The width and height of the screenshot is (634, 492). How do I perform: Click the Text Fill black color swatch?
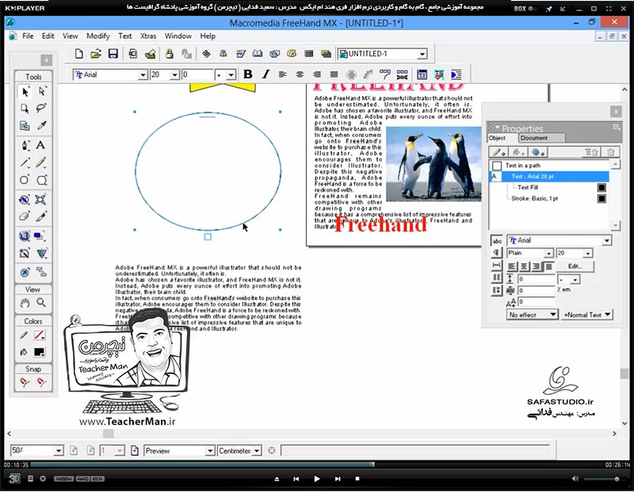coord(602,188)
